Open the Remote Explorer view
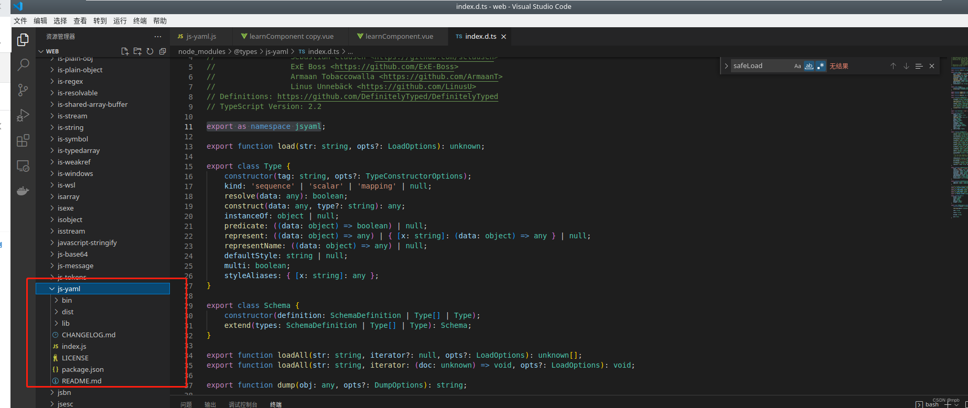The height and width of the screenshot is (408, 968). pos(23,166)
